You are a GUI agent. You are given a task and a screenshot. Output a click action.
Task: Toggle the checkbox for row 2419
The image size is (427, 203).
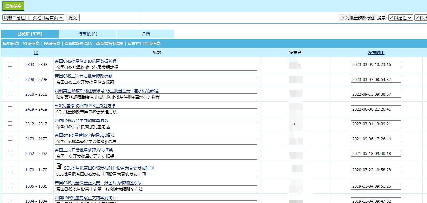(10, 109)
